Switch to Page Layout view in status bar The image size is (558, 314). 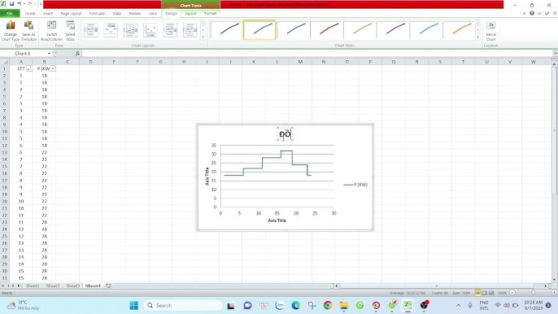(484, 293)
